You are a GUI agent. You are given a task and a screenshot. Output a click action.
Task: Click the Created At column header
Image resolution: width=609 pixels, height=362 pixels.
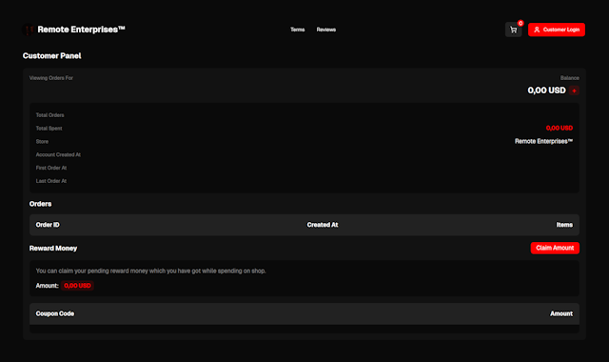(323, 225)
